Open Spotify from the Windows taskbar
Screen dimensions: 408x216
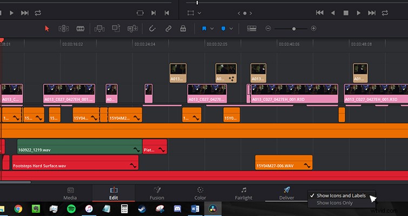(x=71, y=209)
